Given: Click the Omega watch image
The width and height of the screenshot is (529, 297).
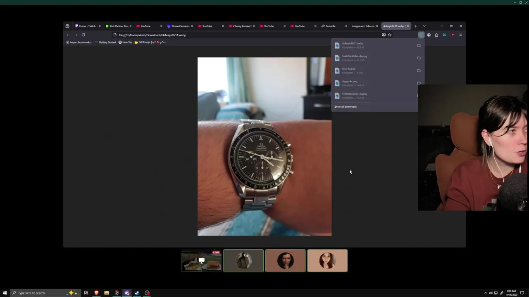Looking at the screenshot, I should [264, 146].
